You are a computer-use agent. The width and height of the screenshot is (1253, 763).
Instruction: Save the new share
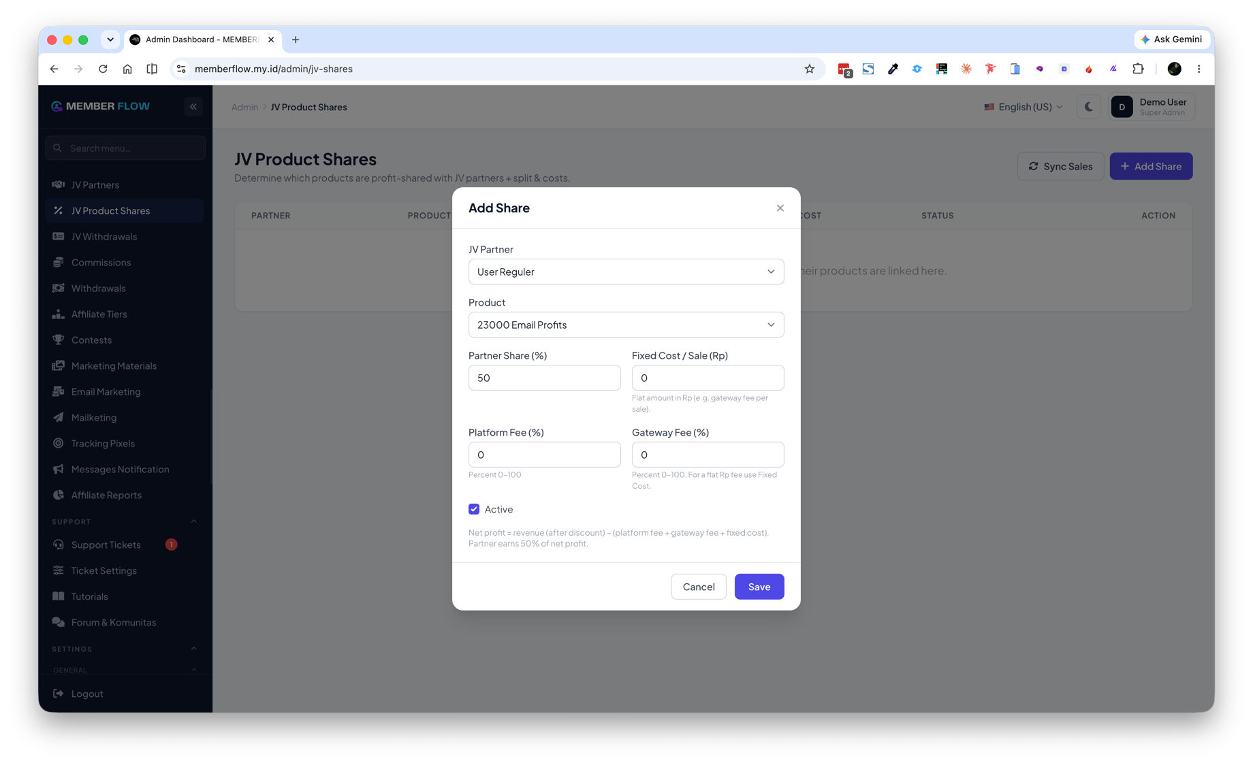tap(759, 587)
